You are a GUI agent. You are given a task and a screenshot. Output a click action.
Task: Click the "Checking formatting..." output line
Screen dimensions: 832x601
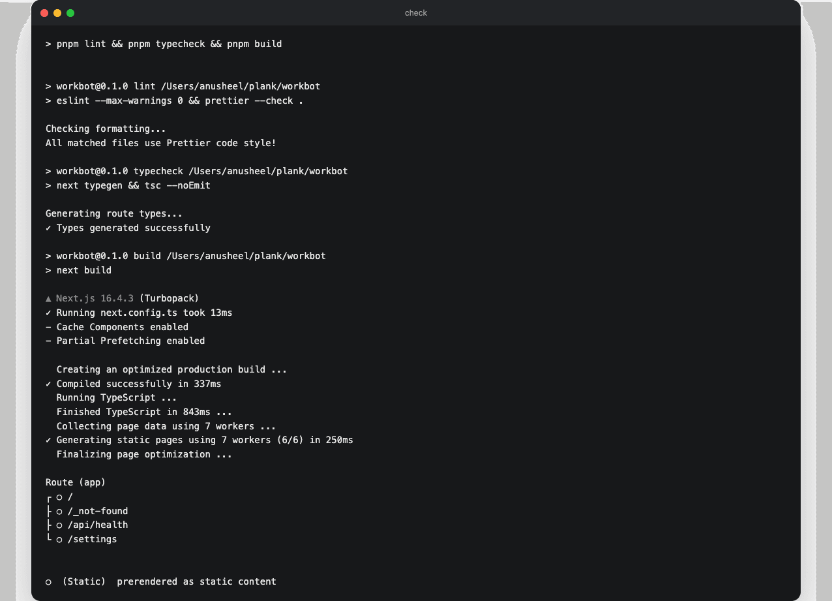coord(106,129)
